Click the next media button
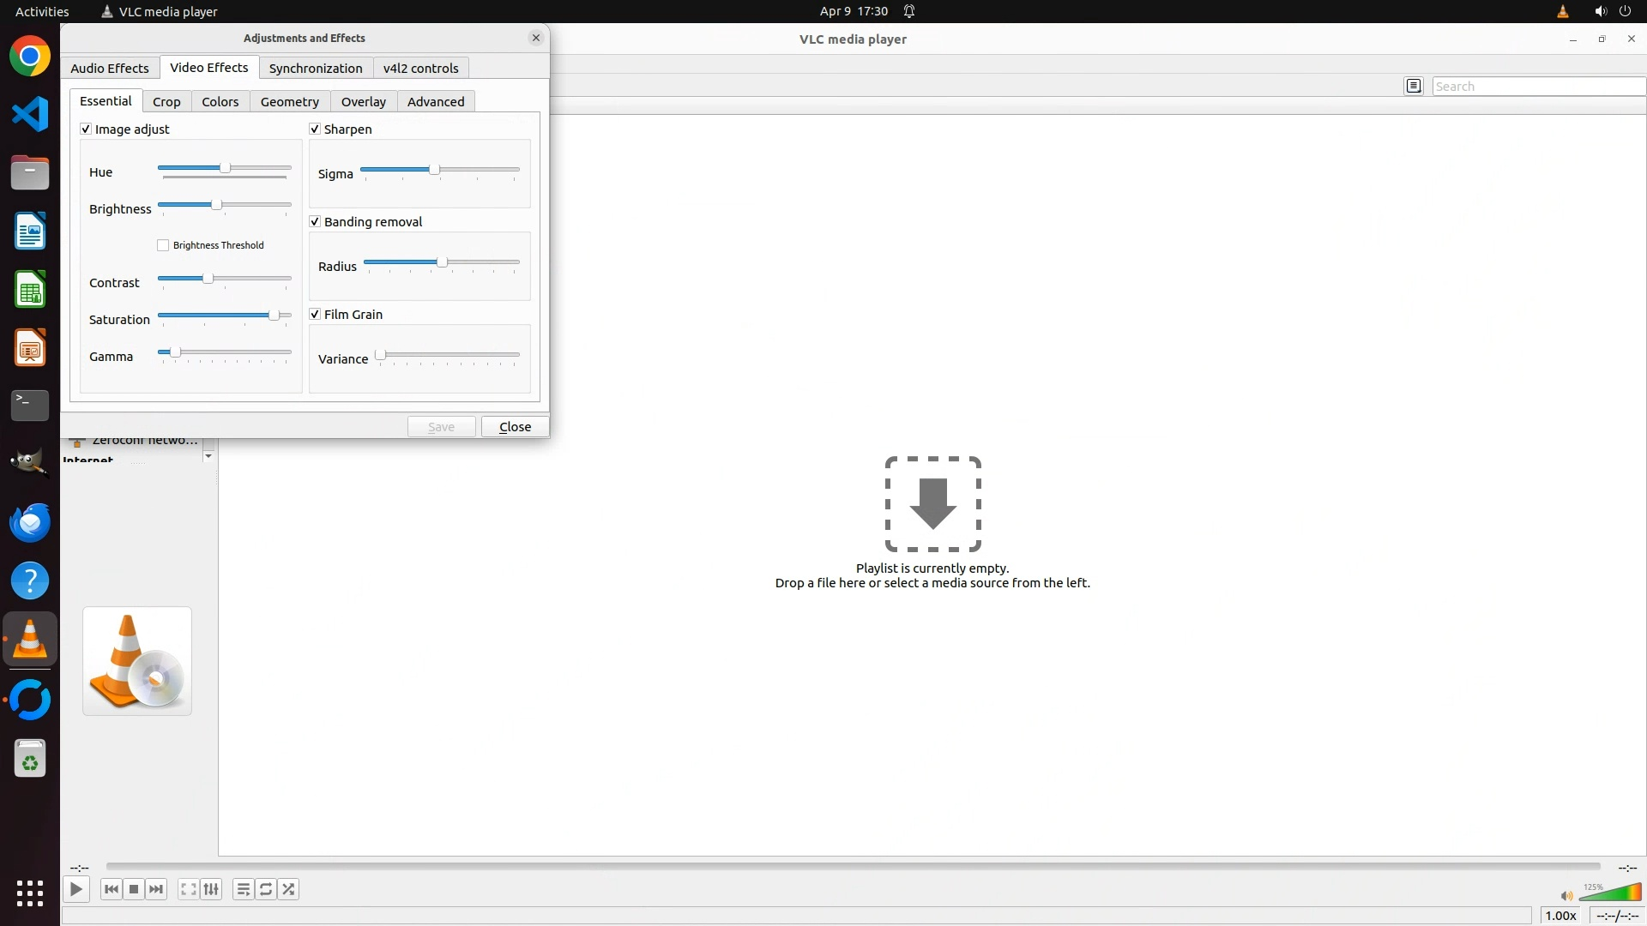Image resolution: width=1647 pixels, height=926 pixels. [x=156, y=889]
